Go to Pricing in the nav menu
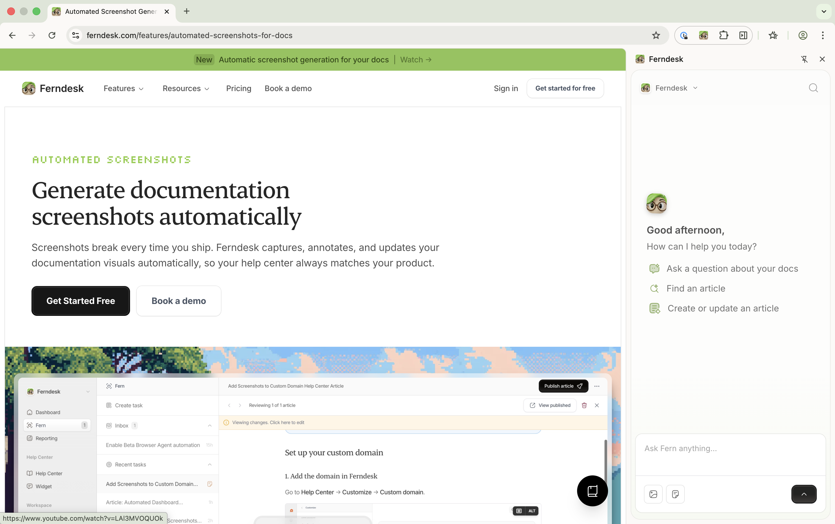Viewport: 835px width, 524px height. [x=239, y=88]
